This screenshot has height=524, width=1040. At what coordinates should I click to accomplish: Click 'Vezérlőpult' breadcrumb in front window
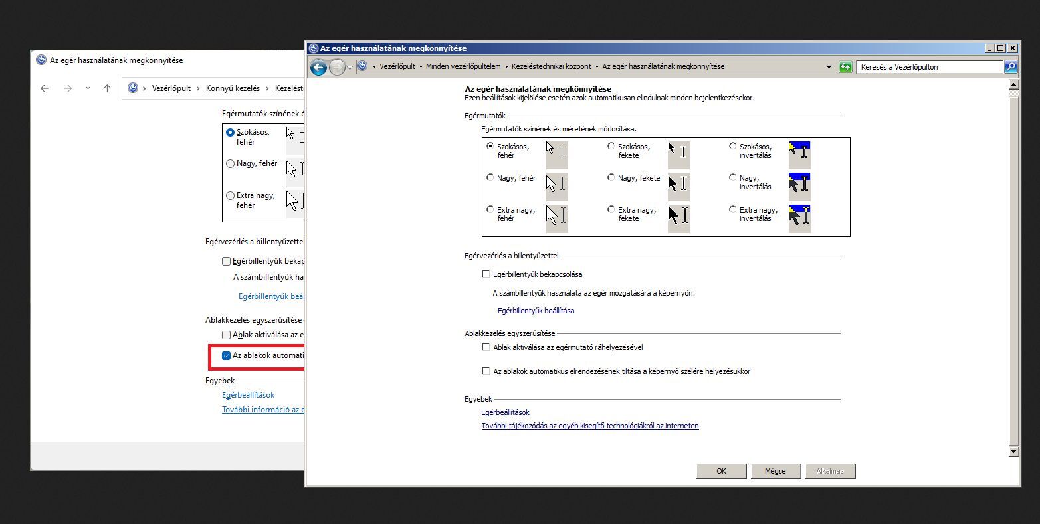tap(397, 67)
